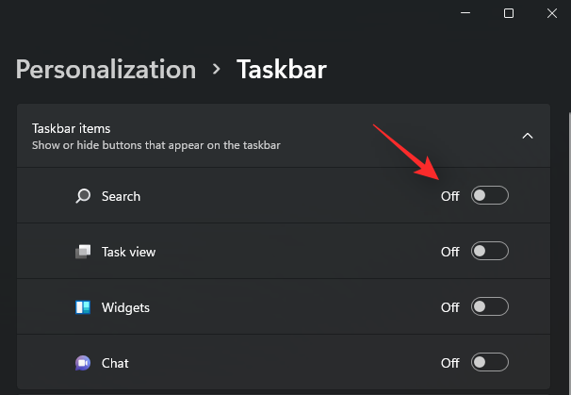Turn on the Search toggle
This screenshot has width=571, height=395.
tap(490, 196)
